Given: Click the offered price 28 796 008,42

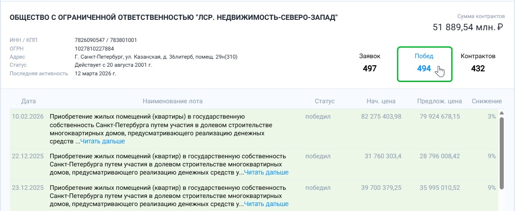Looking at the screenshot, I should [440, 156].
